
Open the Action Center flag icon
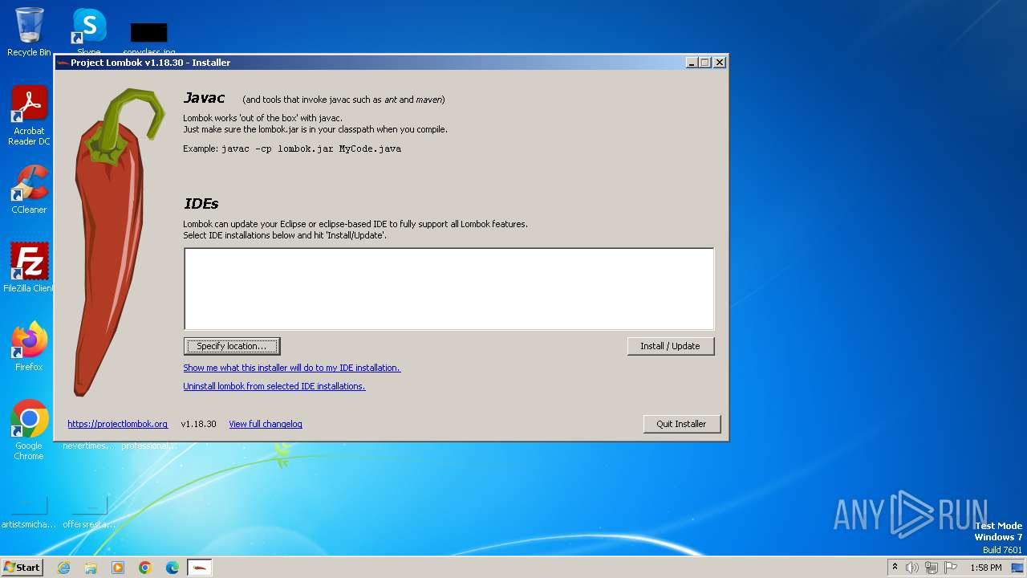951,568
